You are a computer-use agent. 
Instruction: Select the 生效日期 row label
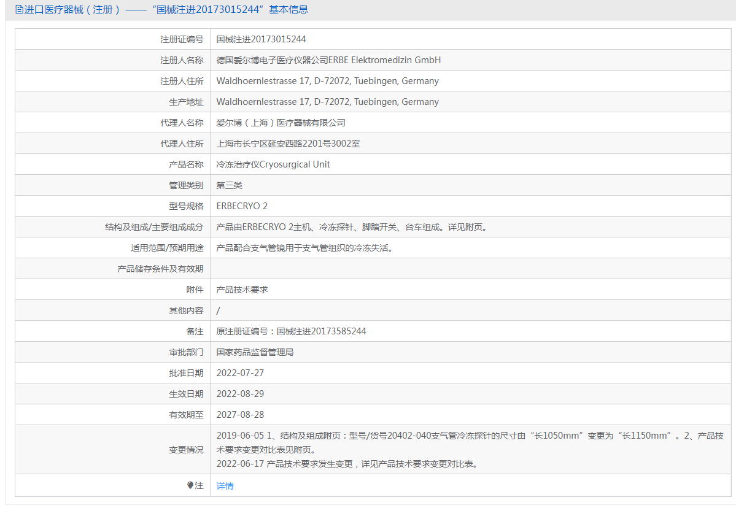[187, 394]
